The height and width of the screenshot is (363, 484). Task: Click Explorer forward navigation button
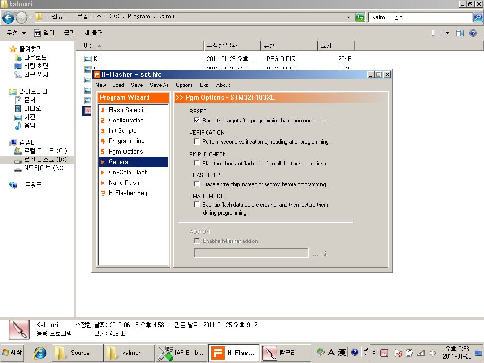pos(21,17)
